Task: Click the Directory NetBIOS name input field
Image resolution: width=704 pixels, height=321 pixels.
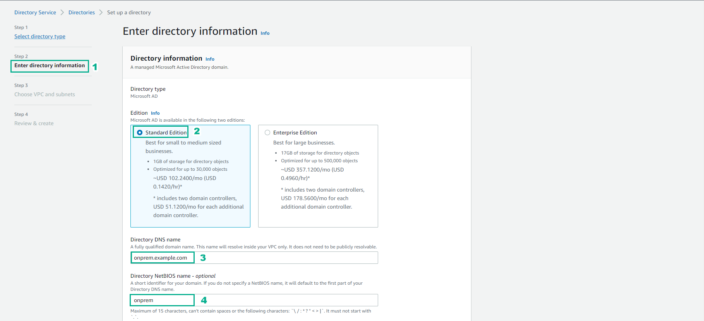Action: pyautogui.click(x=254, y=300)
